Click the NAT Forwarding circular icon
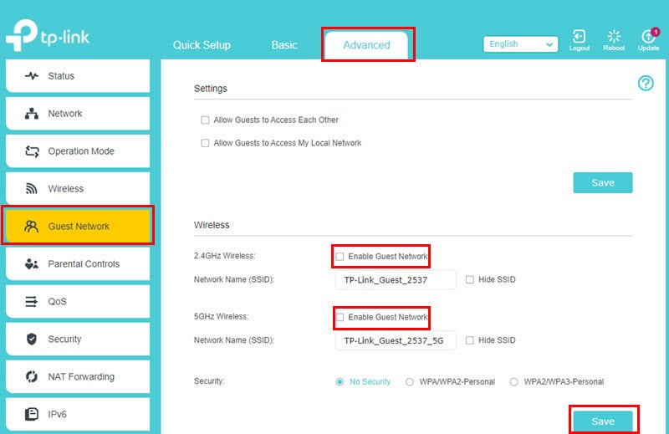The height and width of the screenshot is (434, 669). pyautogui.click(x=32, y=377)
